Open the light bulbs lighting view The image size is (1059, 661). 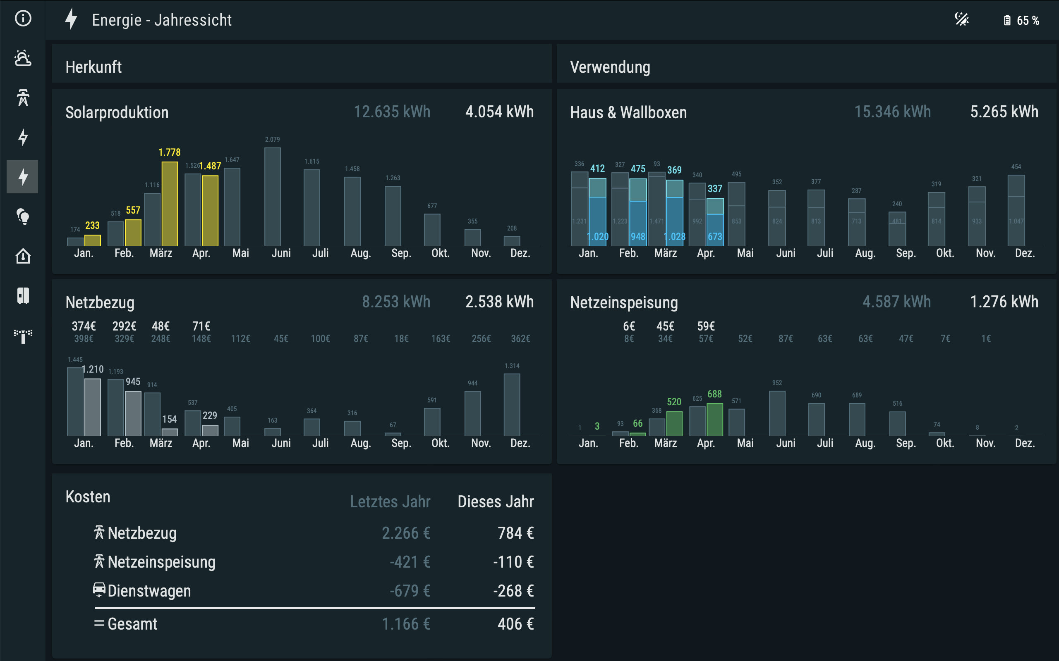(23, 216)
